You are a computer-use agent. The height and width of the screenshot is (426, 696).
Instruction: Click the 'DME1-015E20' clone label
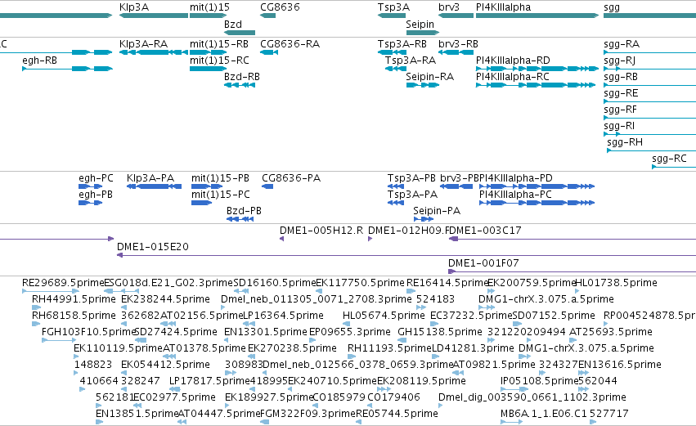pyautogui.click(x=153, y=247)
